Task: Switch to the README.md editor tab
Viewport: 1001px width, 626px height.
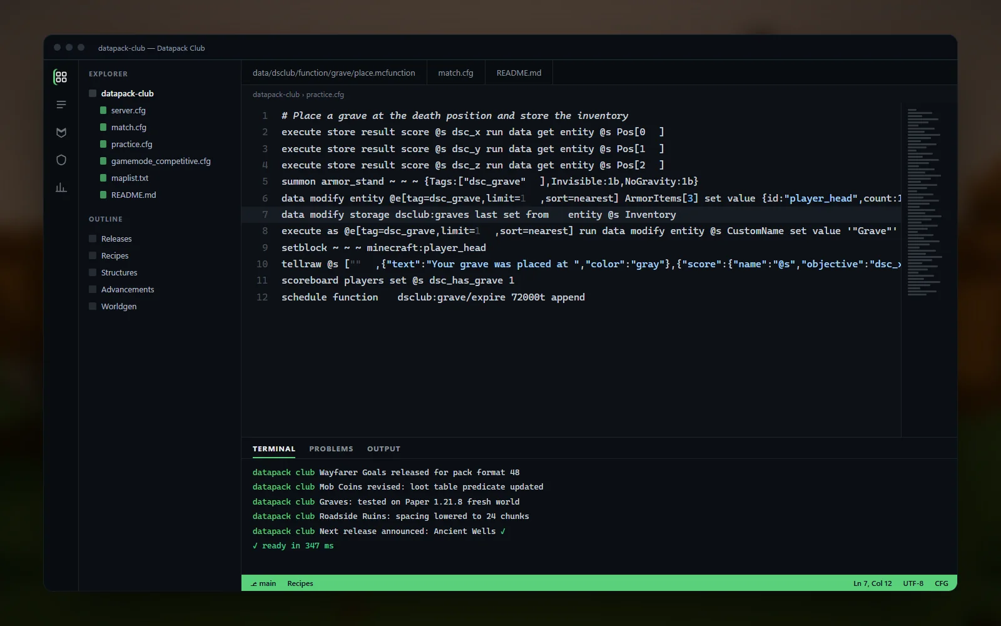Action: pos(519,73)
